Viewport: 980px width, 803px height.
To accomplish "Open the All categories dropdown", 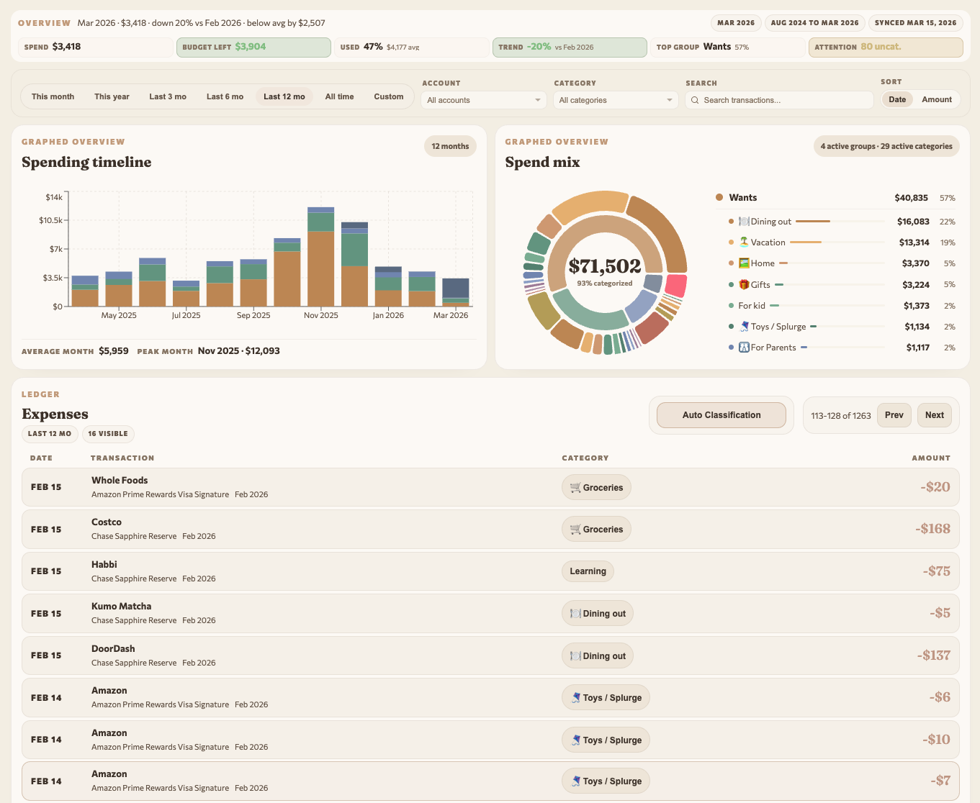I will (x=615, y=100).
